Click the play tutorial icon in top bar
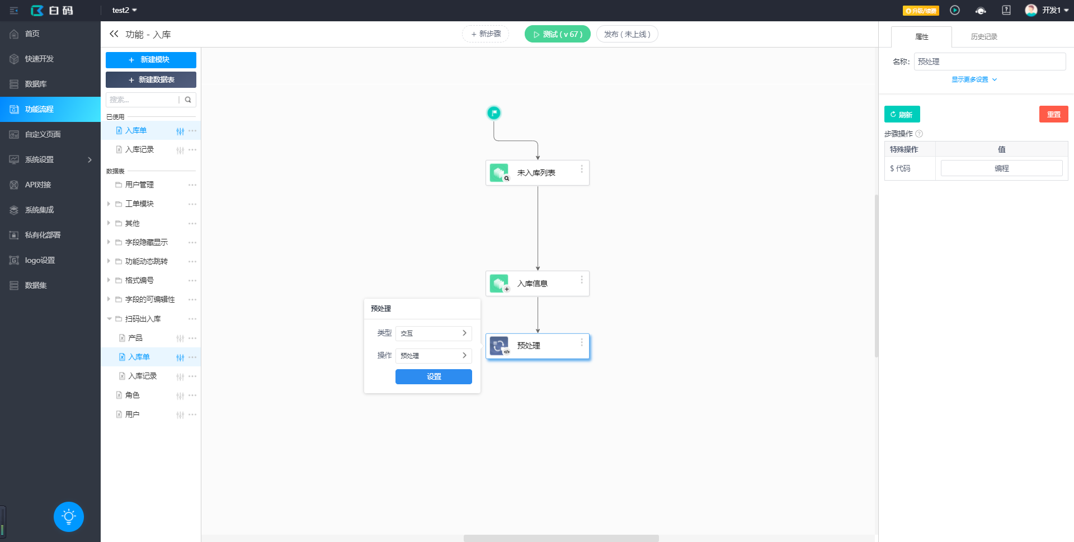Viewport: 1074px width, 542px height. coord(955,10)
